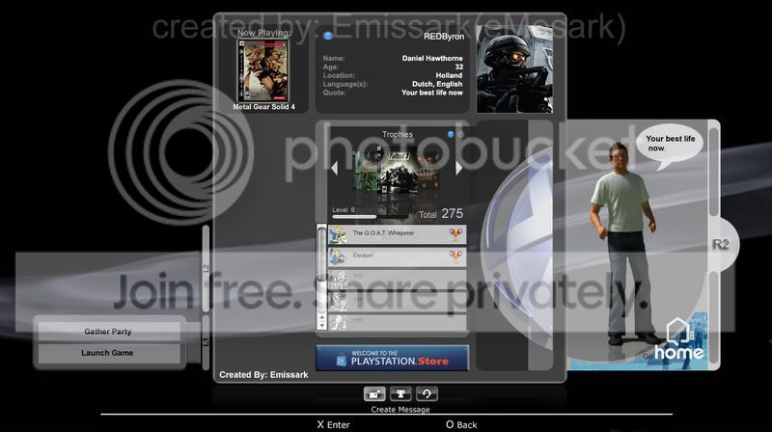Click trophy list scroll down arrow
Image resolution: width=772 pixels, height=432 pixels.
coord(321,325)
